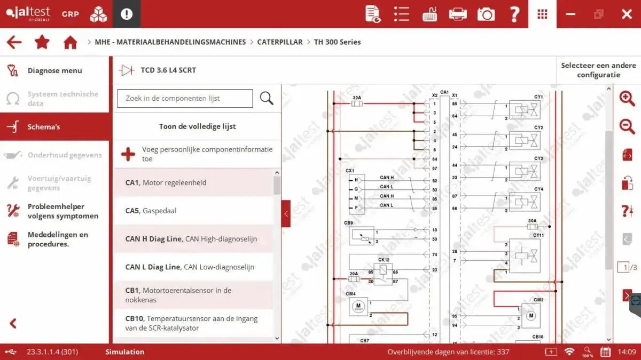Collapse the component list with the red chevron
This screenshot has width=641, height=360.
286,214
